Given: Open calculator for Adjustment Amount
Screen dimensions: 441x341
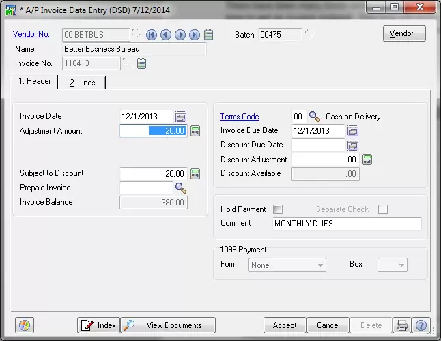Looking at the screenshot, I should pos(195,131).
